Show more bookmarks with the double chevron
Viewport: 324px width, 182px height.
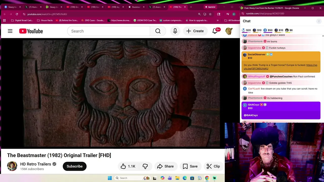coord(217,20)
